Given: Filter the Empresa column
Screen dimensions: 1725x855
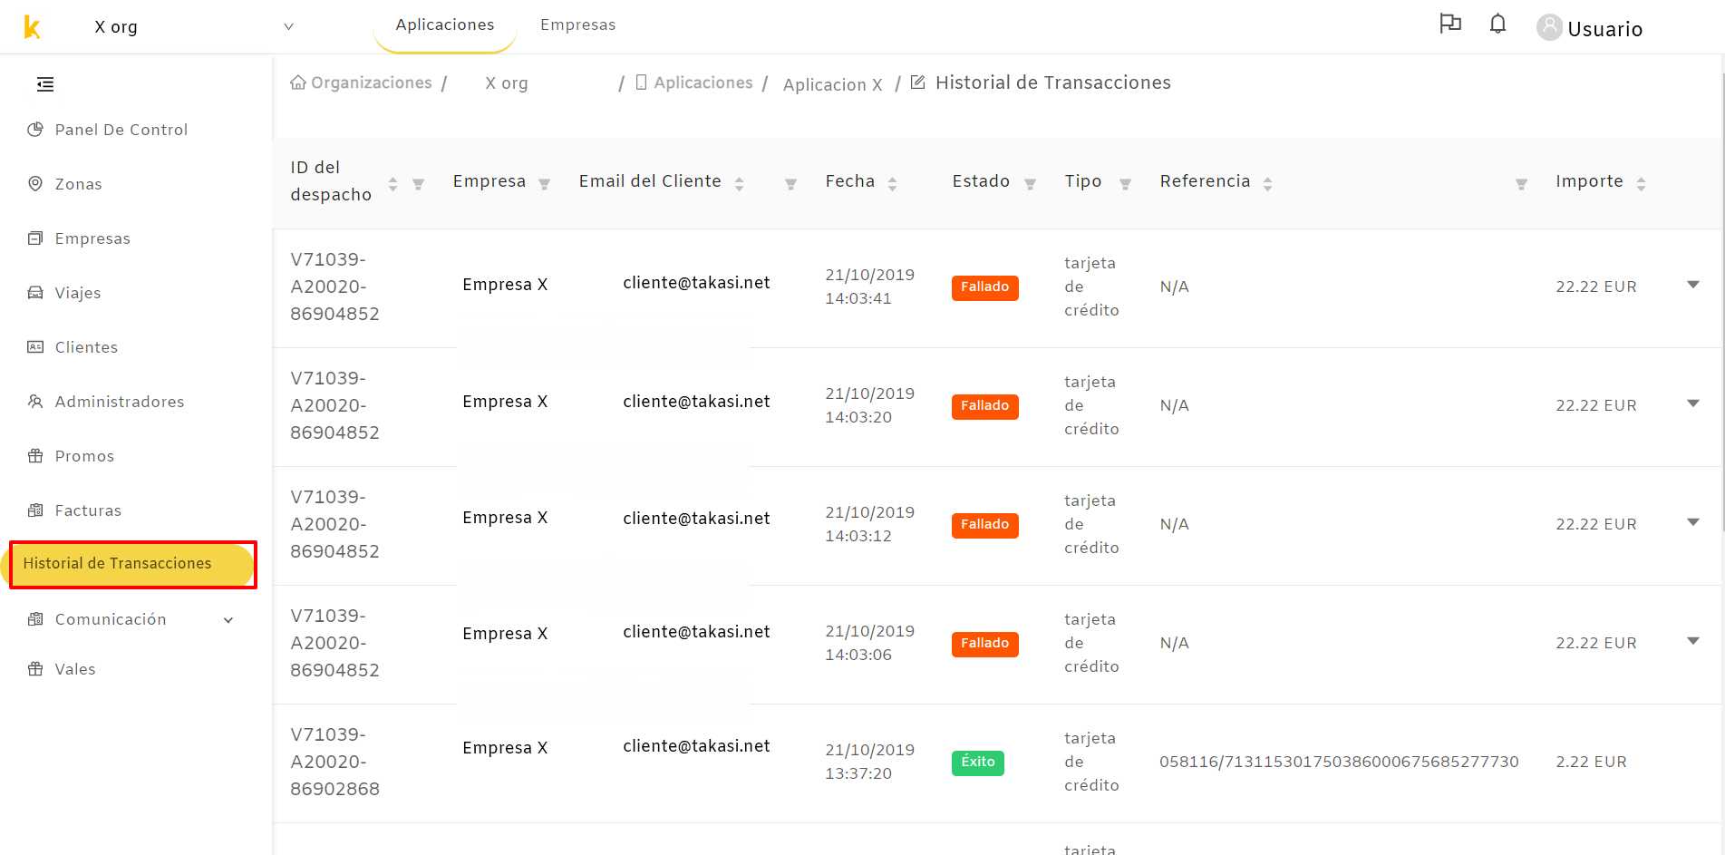Looking at the screenshot, I should point(544,184).
